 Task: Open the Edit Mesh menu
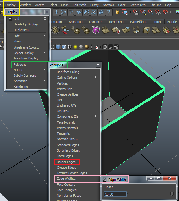[79, 5]
